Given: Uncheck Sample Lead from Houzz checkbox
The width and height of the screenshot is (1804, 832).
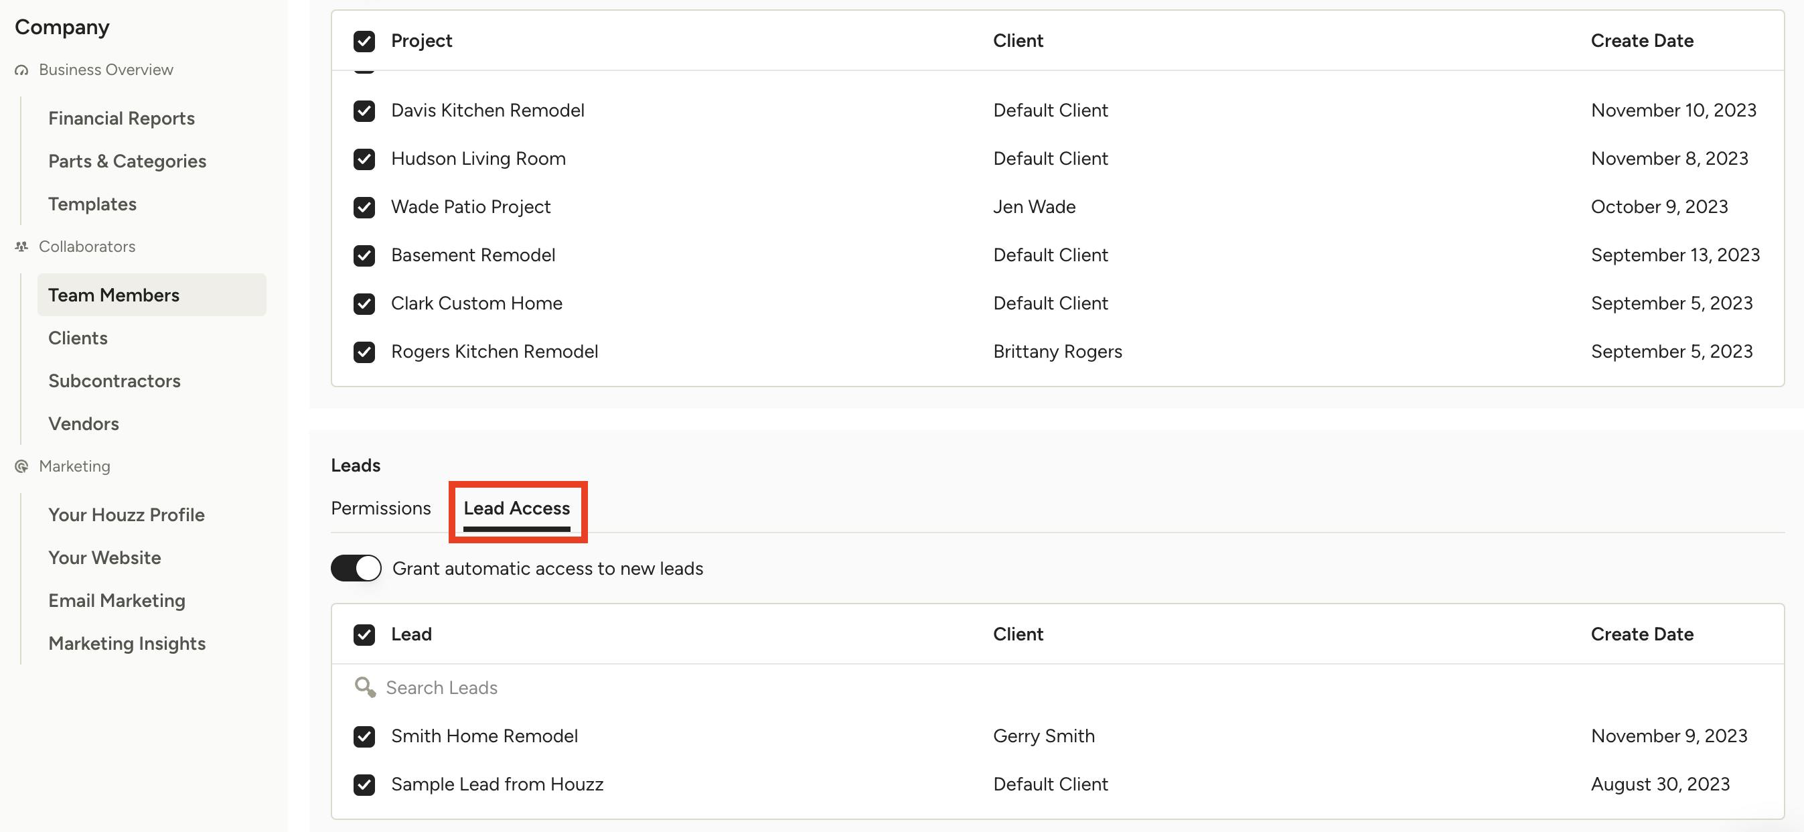Looking at the screenshot, I should 364,784.
